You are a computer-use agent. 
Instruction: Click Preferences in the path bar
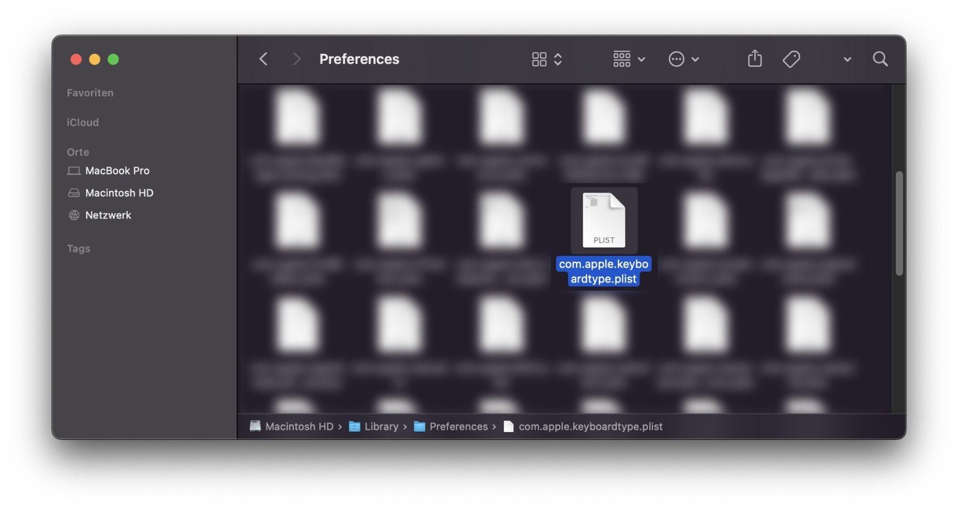458,427
